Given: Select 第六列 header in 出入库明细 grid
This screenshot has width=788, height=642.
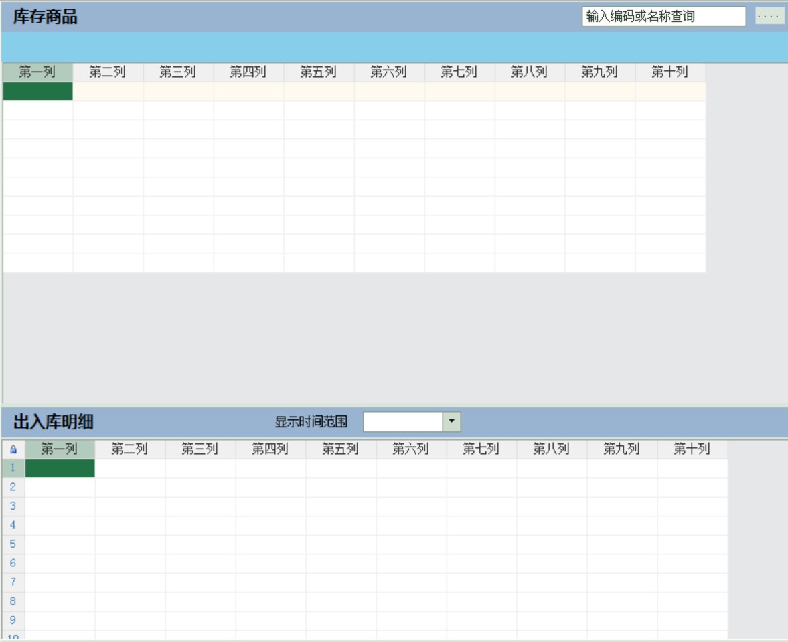Looking at the screenshot, I should pyautogui.click(x=411, y=449).
